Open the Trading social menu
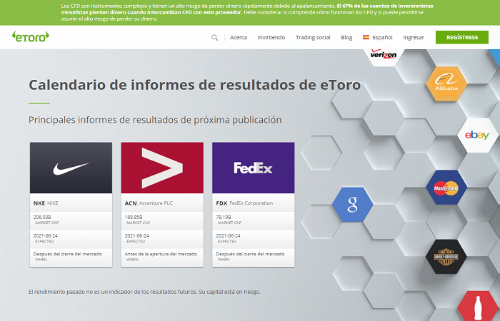The image size is (500, 321). [x=313, y=38]
